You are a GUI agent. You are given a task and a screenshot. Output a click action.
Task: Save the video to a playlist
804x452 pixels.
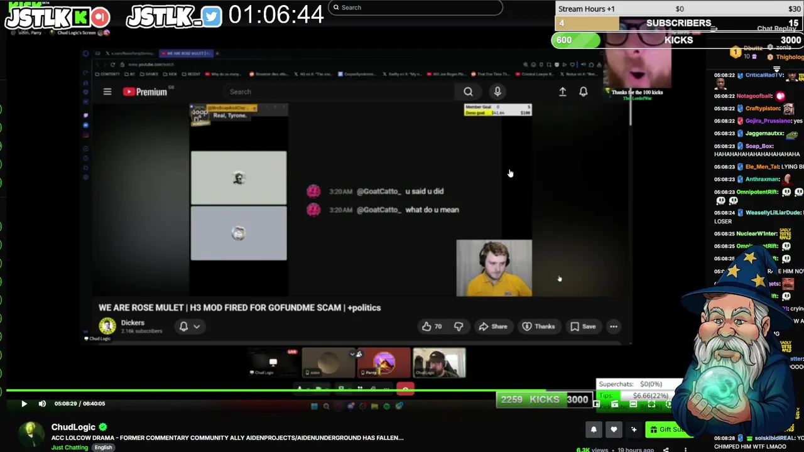[x=583, y=326]
